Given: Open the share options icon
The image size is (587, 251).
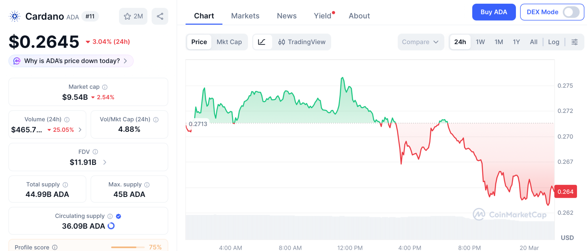Looking at the screenshot, I should pos(160,16).
